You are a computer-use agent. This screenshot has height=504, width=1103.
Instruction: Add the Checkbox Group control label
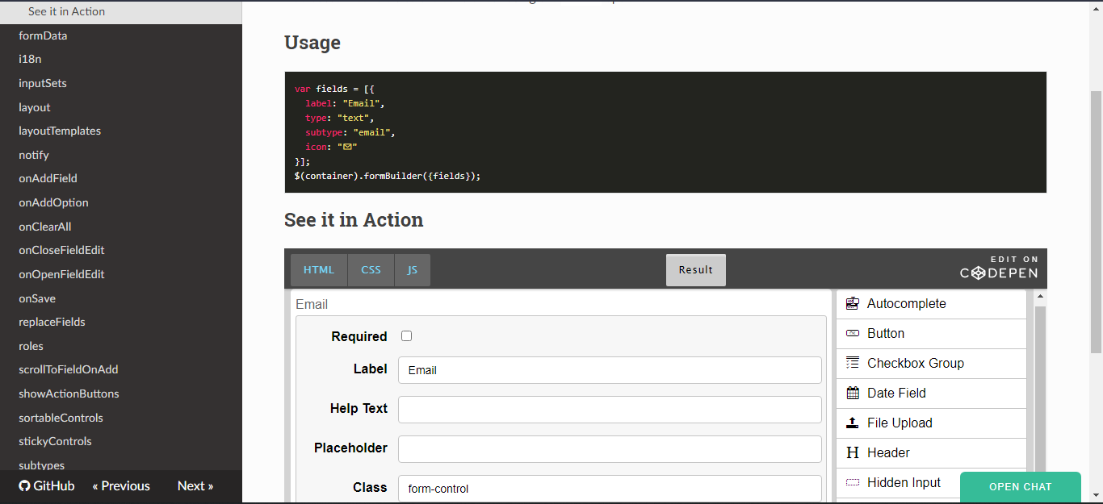pyautogui.click(x=916, y=363)
